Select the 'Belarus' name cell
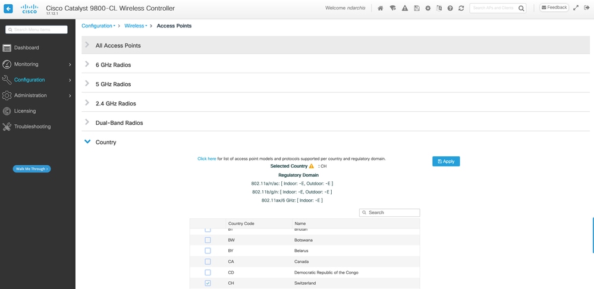The image size is (594, 289). (301, 251)
